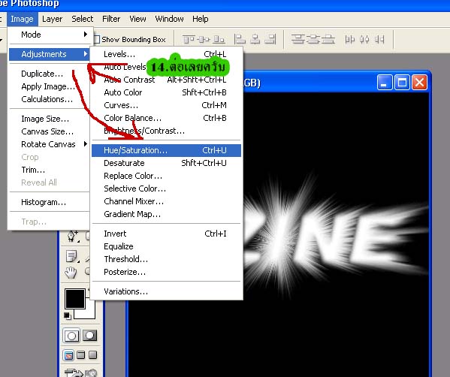Choose Calculations in Image menu

coord(50,99)
